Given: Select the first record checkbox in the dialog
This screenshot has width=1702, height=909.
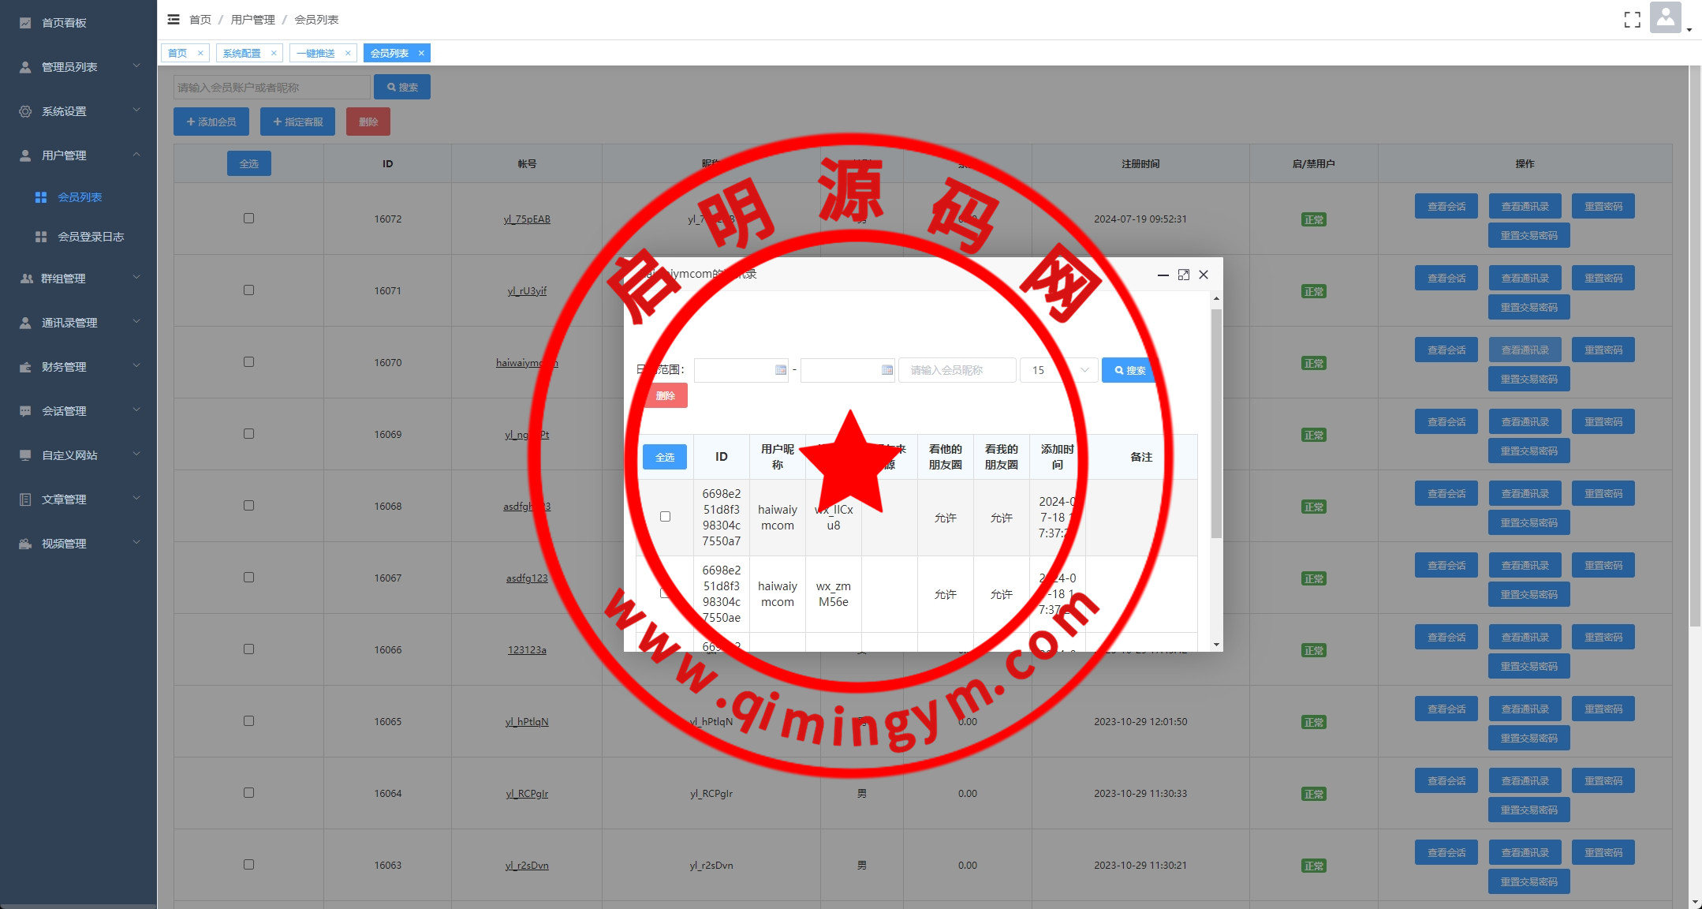Looking at the screenshot, I should coord(665,517).
